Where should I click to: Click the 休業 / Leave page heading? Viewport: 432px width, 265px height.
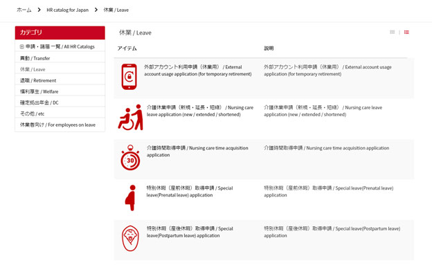click(x=135, y=33)
